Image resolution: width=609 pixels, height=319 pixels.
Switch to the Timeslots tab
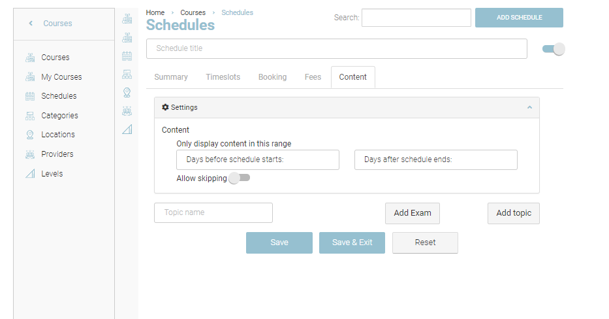[x=223, y=77]
